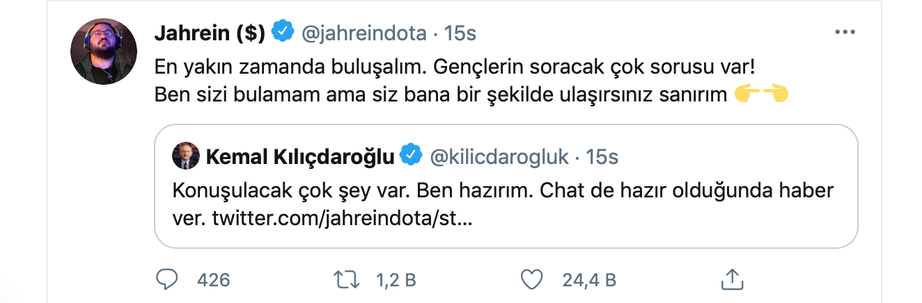Click the 426 replies count

pyautogui.click(x=214, y=280)
